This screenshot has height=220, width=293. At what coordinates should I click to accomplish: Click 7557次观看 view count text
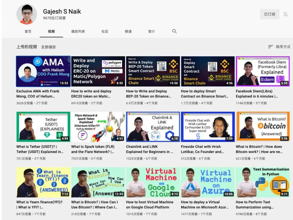point(79,158)
